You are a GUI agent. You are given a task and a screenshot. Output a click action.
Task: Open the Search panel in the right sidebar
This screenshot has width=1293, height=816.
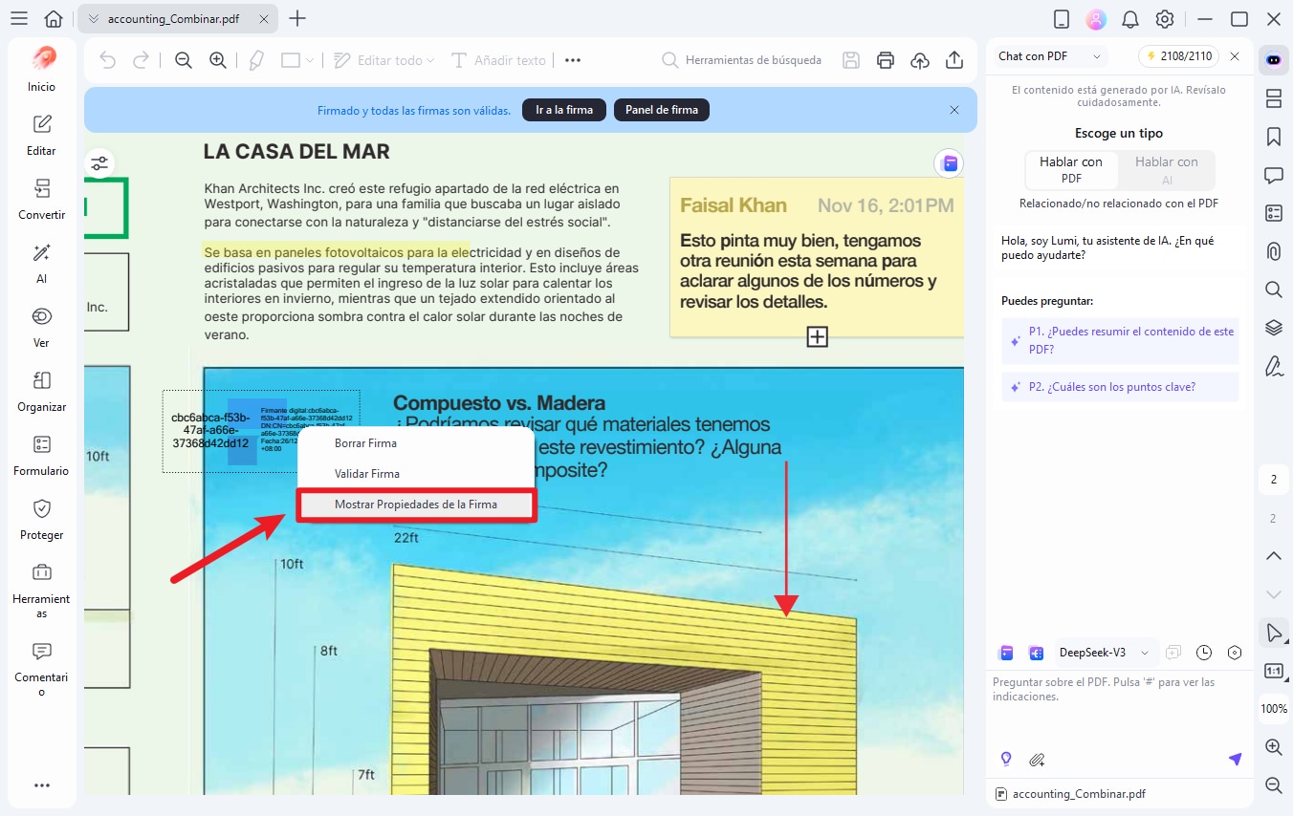pos(1273,290)
